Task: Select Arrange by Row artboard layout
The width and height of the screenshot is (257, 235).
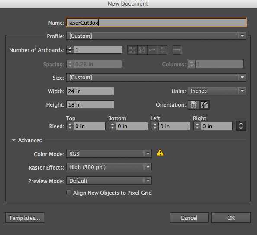Action: point(152,50)
